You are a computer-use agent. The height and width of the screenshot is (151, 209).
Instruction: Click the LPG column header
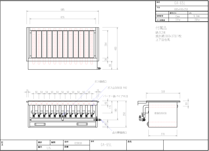pyautogui.click(x=190, y=12)
